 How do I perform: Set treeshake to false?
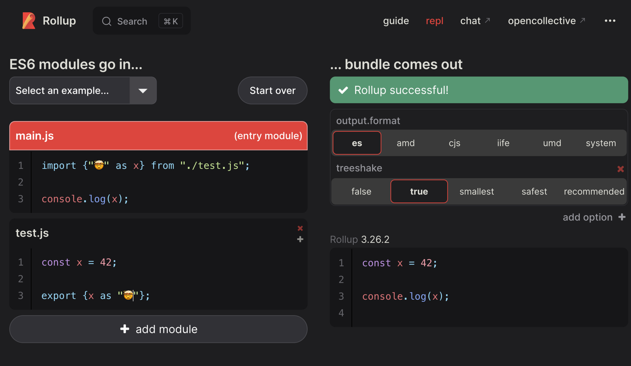click(x=361, y=192)
